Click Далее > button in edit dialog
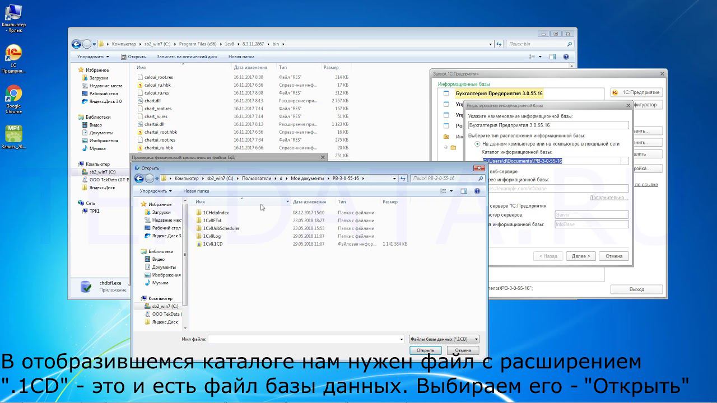The image size is (717, 403). tap(581, 256)
